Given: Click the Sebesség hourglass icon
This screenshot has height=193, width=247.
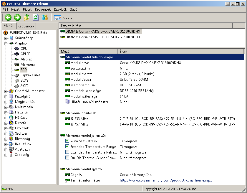Looking at the screenshot, I should click(x=11, y=155).
